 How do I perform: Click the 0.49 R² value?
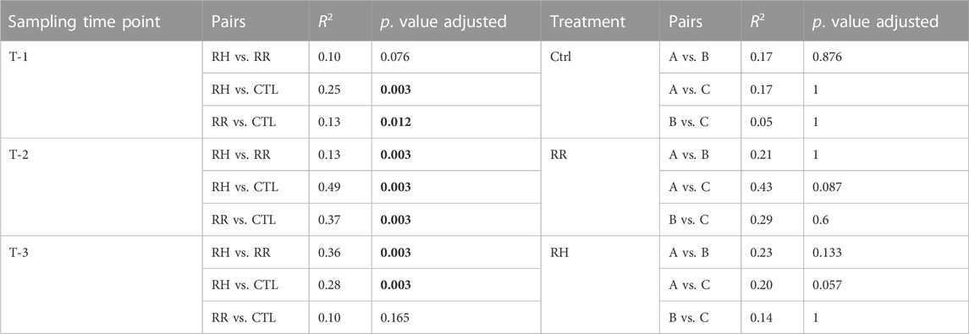(328, 187)
